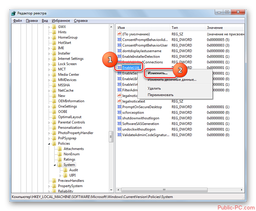
Task: Collapse the Policies key
Action: point(49,144)
